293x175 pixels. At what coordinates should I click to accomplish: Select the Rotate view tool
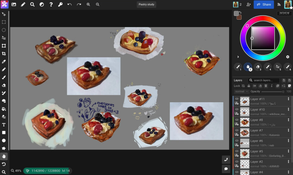(4, 164)
